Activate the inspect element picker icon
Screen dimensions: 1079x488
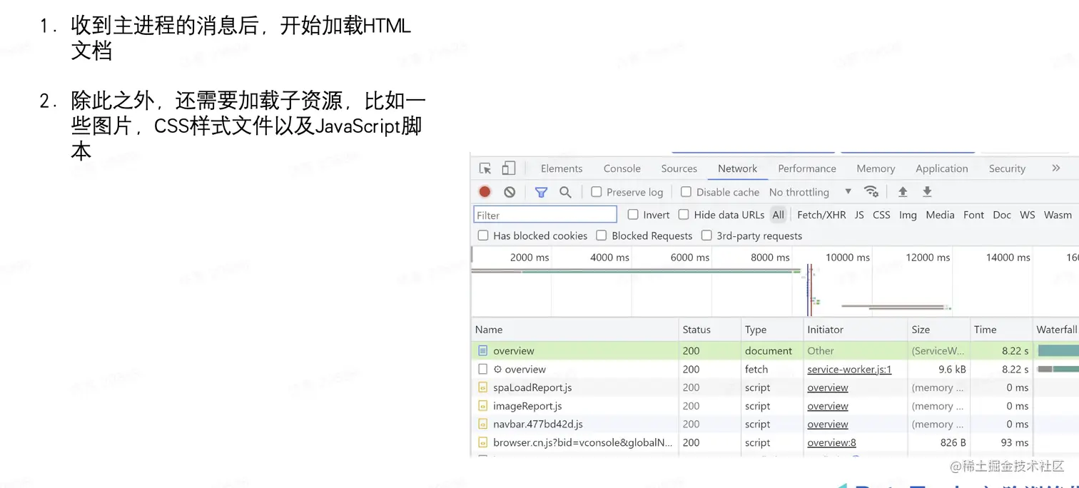[x=485, y=168]
